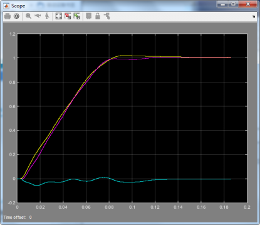The height and width of the screenshot is (225, 260).
Task: Click the Scope window title text
Action: pyautogui.click(x=18, y=6)
